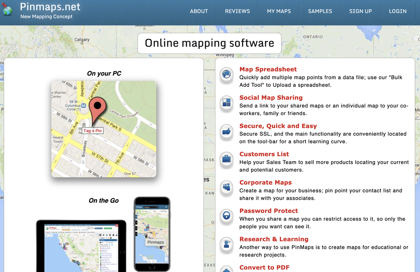
Task: Open the Map Spreadsheet feature link
Action: tap(268, 69)
